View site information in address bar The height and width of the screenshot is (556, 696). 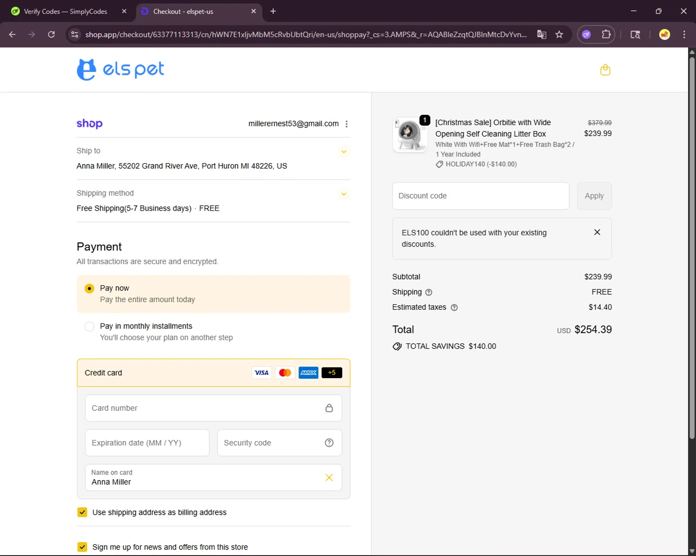click(x=74, y=34)
